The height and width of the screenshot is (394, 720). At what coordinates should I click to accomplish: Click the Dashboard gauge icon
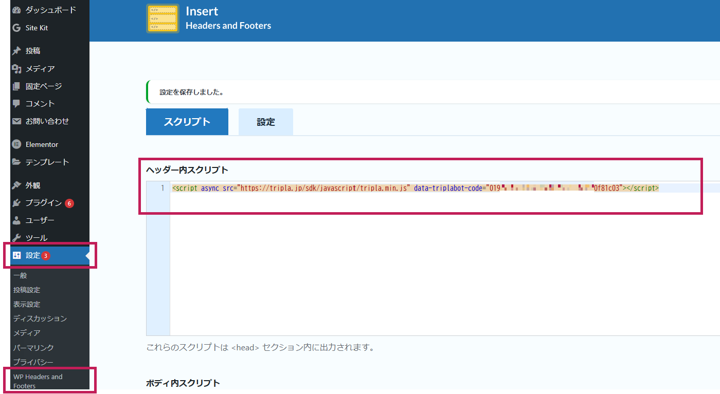(16, 10)
